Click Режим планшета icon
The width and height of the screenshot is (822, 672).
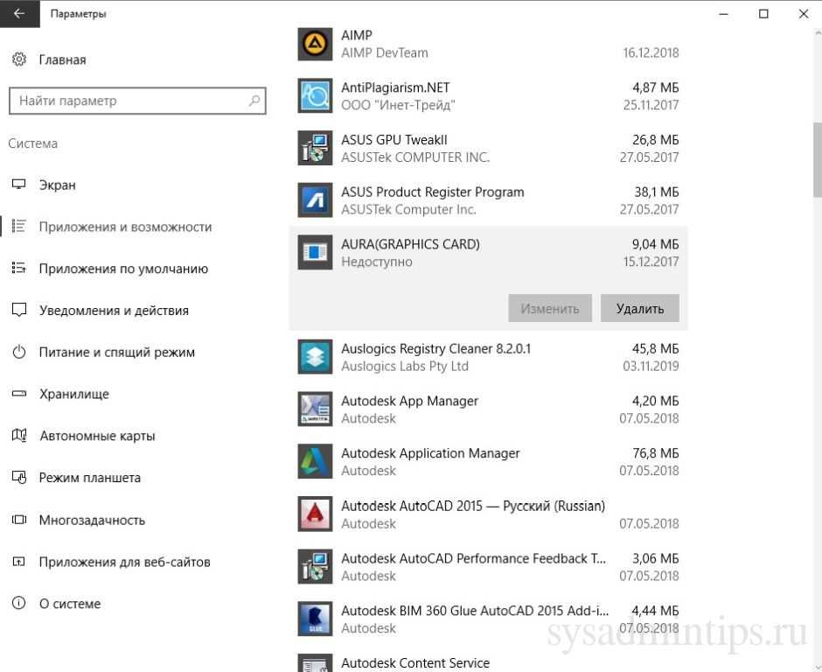click(19, 478)
